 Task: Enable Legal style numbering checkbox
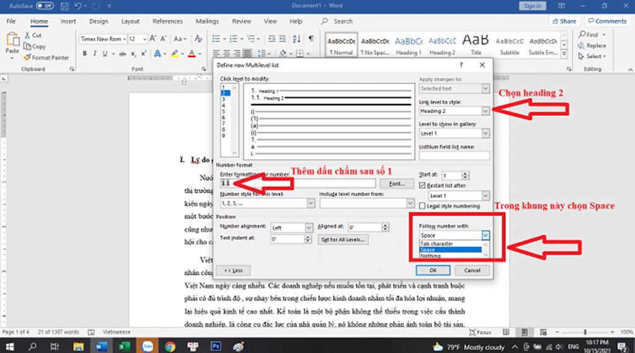(422, 206)
